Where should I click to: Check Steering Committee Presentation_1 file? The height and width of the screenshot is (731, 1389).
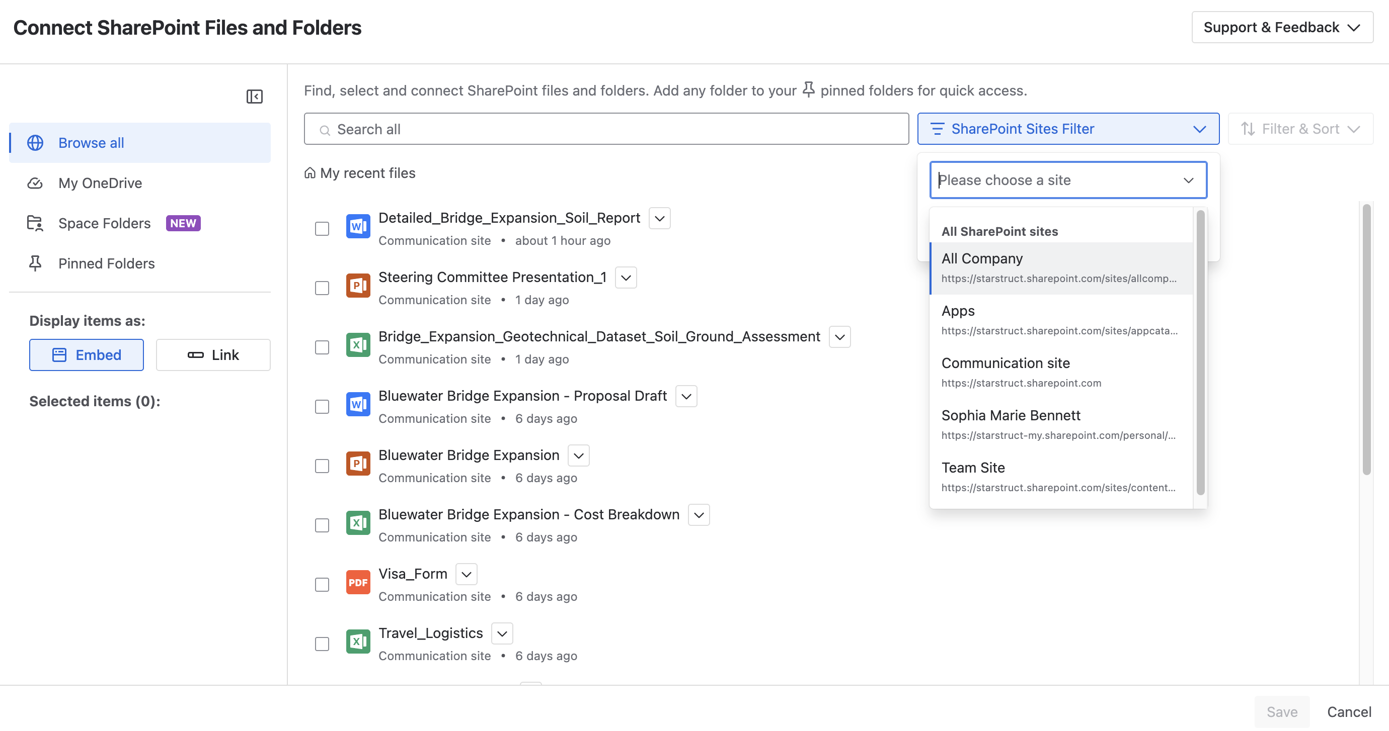click(322, 288)
